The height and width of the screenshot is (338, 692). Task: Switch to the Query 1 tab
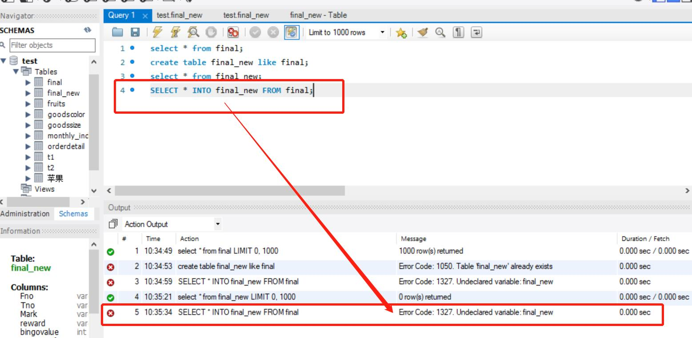pos(122,15)
